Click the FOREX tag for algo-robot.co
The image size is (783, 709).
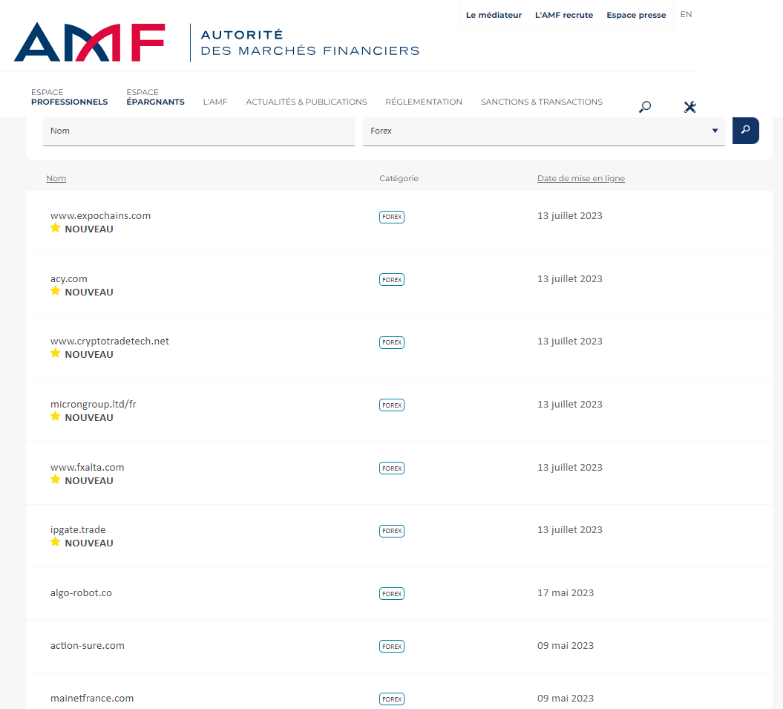pyautogui.click(x=392, y=594)
